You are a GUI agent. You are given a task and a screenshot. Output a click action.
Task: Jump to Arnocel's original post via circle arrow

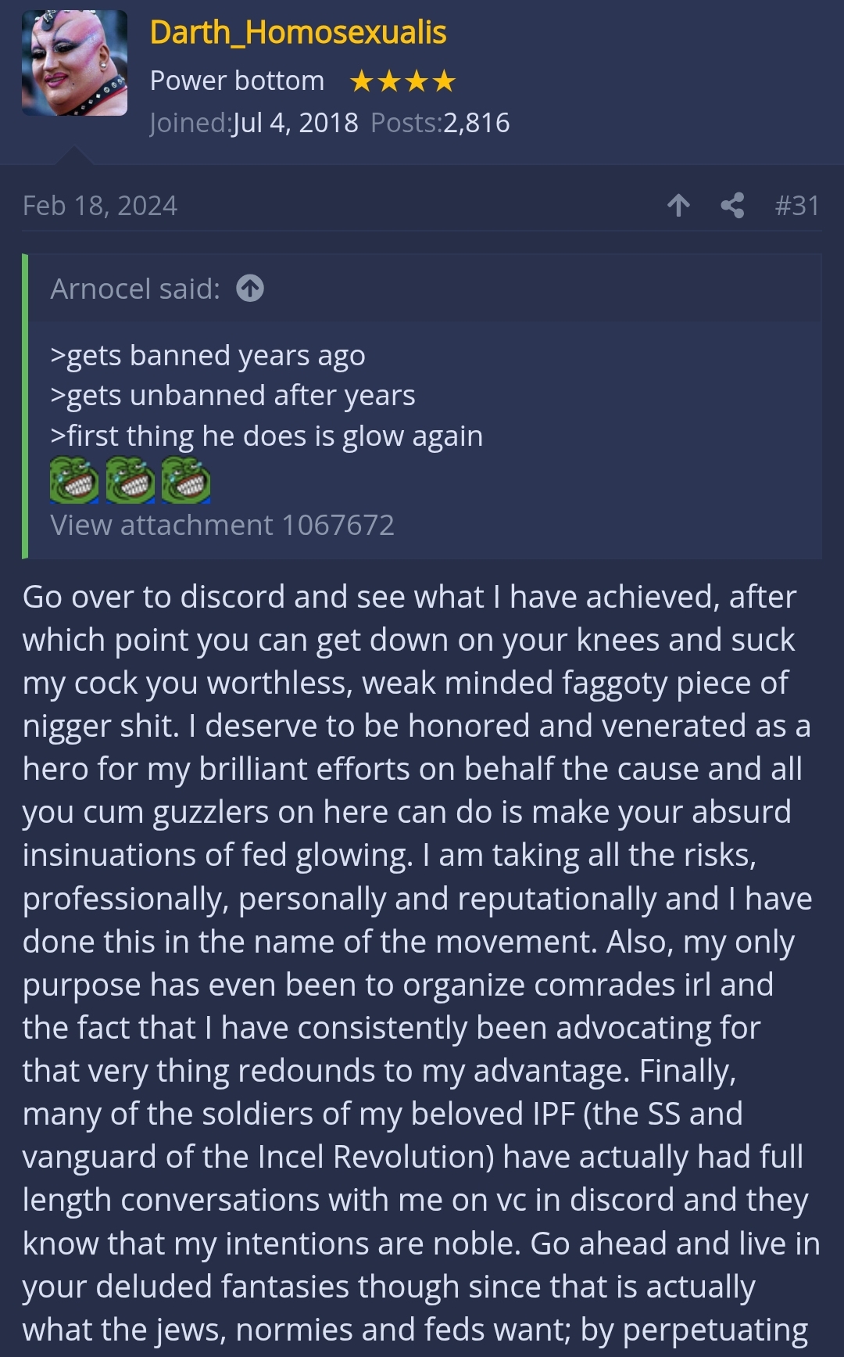coord(250,289)
